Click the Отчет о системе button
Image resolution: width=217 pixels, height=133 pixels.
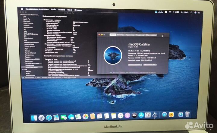(x=135, y=65)
